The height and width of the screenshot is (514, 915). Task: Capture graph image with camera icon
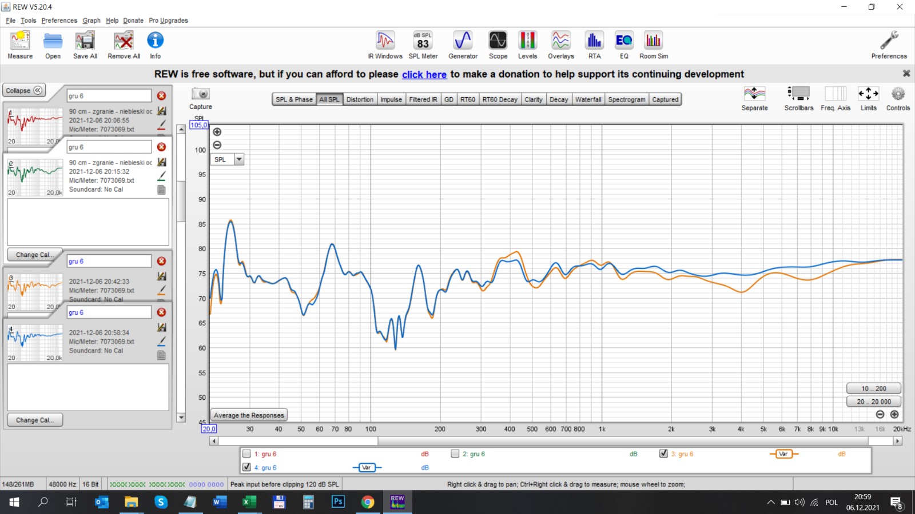point(201,94)
